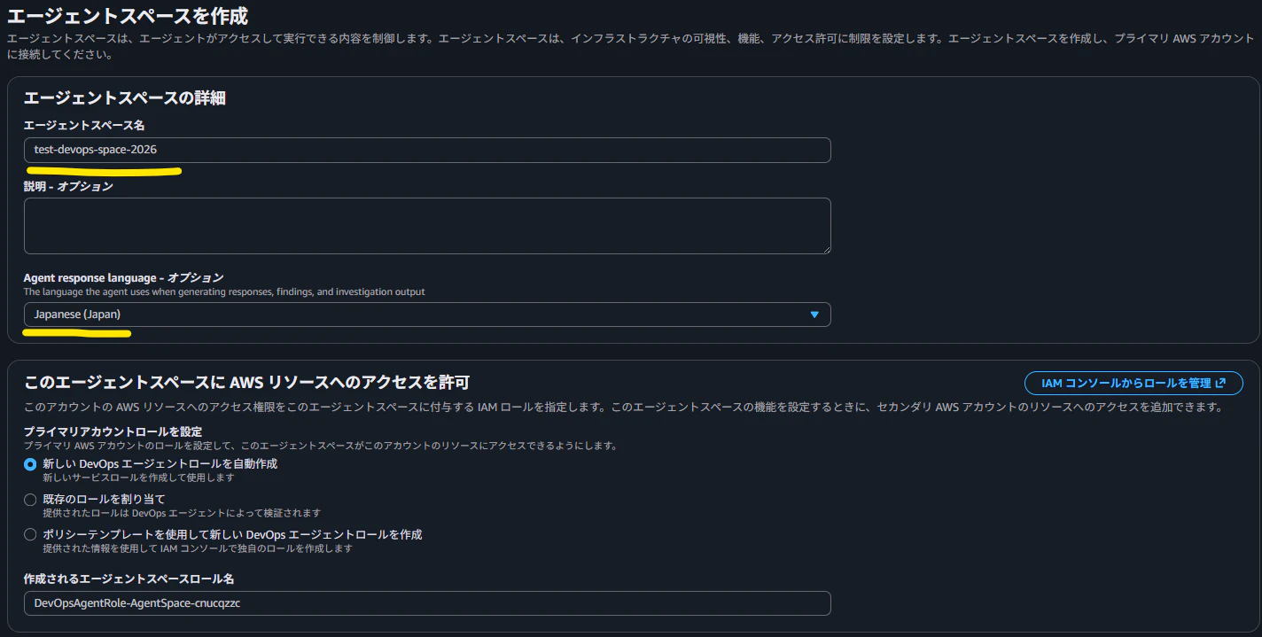The width and height of the screenshot is (1262, 637).
Task: Click the 説明 - オプション label
Action: [68, 186]
